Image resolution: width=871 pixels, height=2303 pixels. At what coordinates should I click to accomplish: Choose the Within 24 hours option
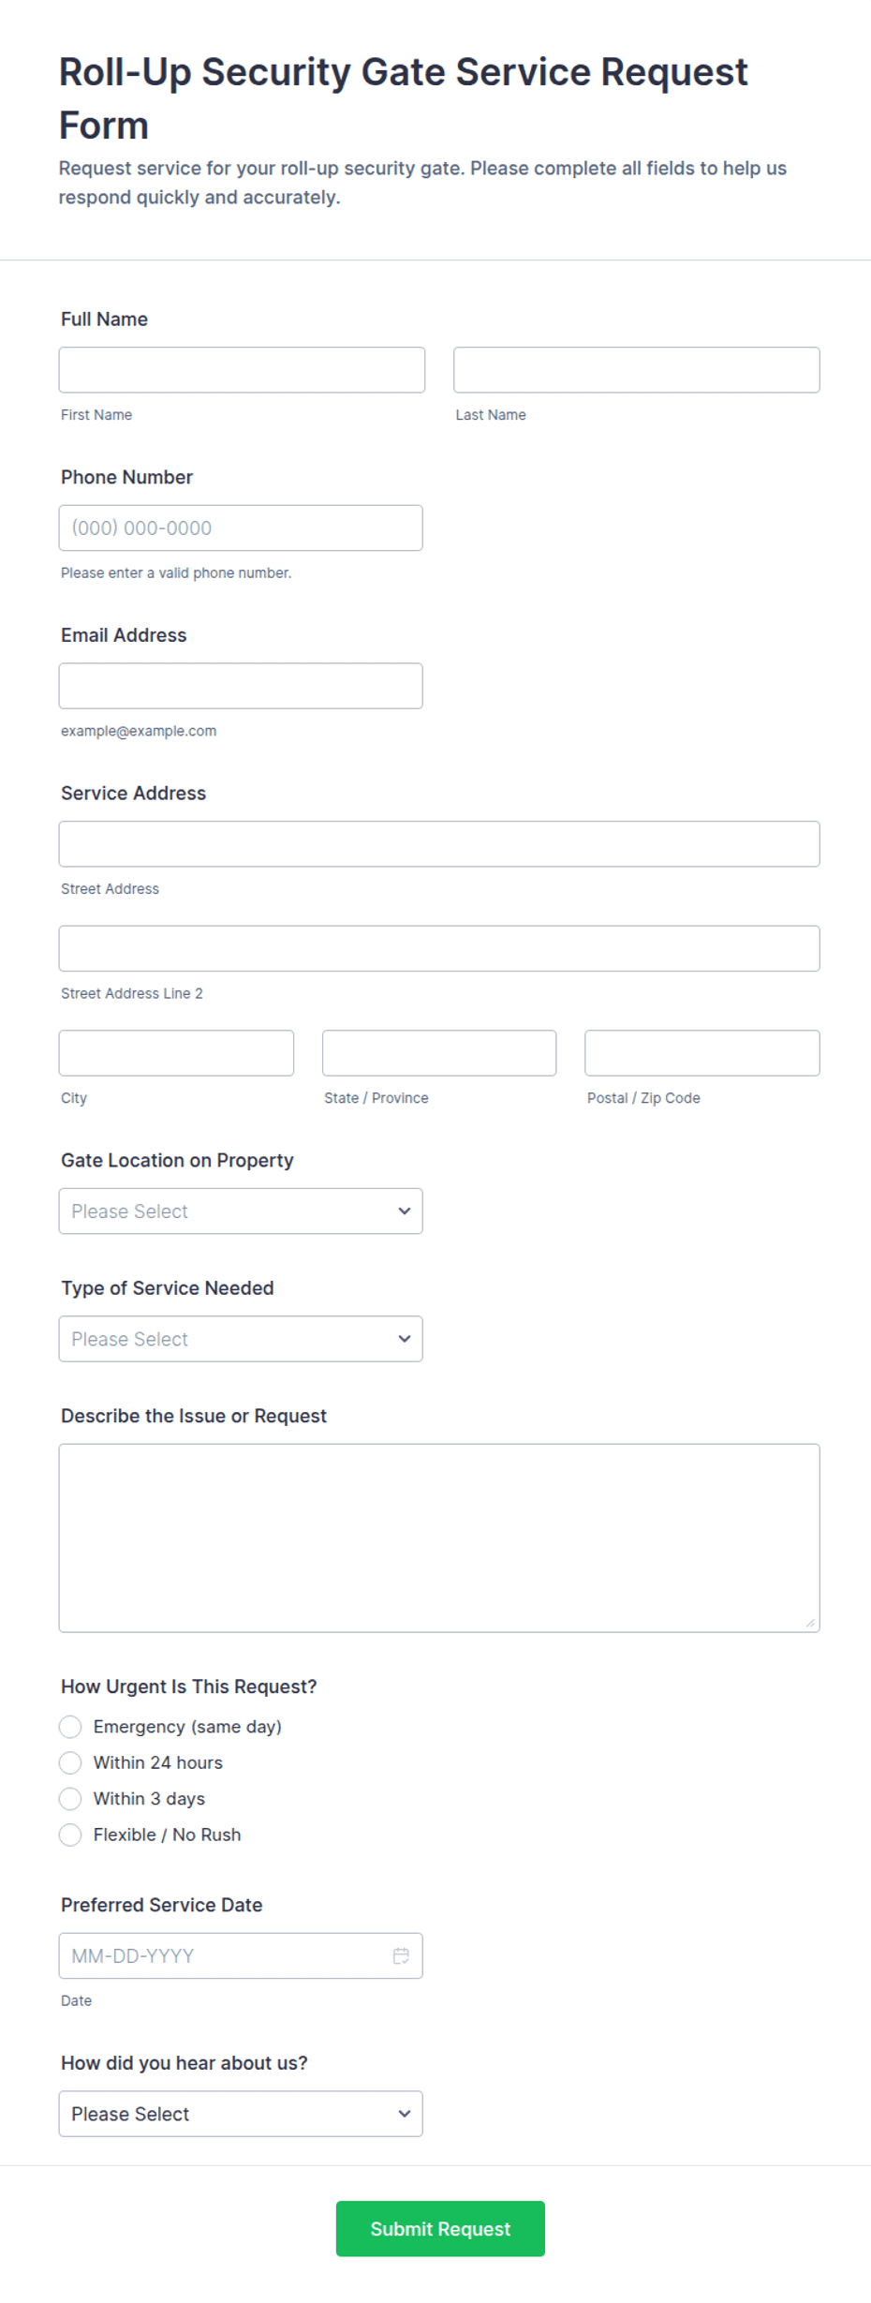pyautogui.click(x=70, y=1762)
